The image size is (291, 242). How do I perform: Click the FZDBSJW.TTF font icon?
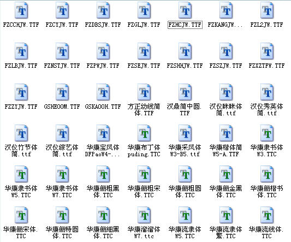pos(103,10)
